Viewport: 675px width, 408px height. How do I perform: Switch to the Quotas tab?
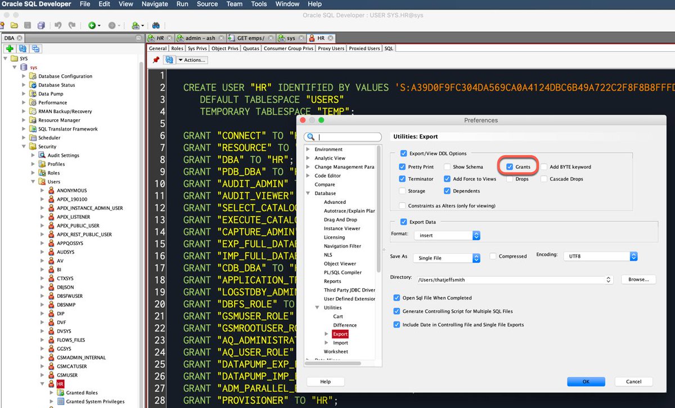(x=251, y=48)
